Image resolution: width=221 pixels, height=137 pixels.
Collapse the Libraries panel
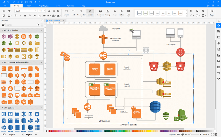[x=42, y=20]
